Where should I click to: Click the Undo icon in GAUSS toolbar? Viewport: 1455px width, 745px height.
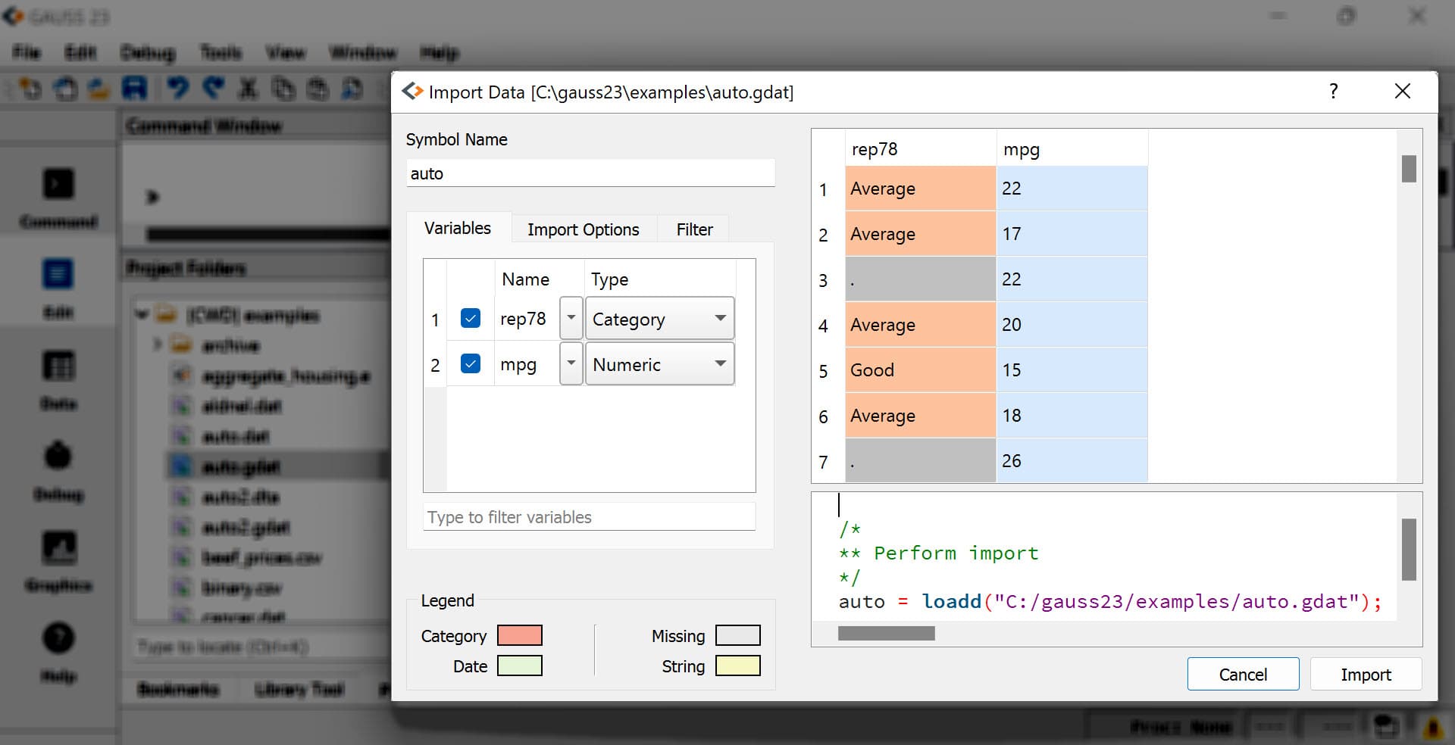[x=178, y=89]
